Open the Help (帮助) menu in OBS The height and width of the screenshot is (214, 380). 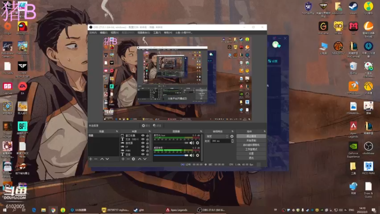pyautogui.click(x=168, y=32)
